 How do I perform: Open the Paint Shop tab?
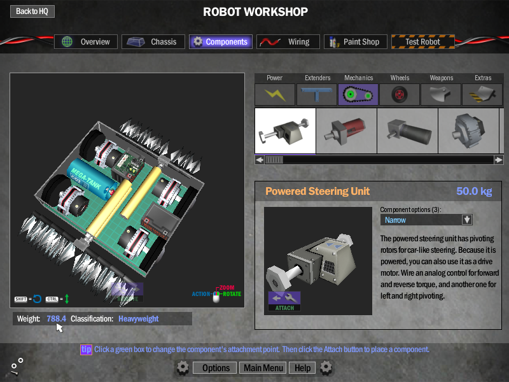tap(356, 41)
